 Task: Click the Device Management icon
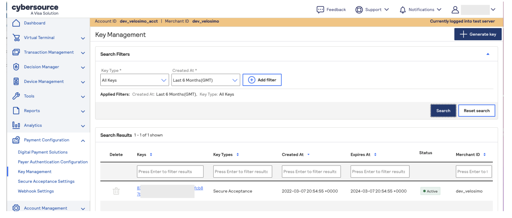(x=16, y=81)
